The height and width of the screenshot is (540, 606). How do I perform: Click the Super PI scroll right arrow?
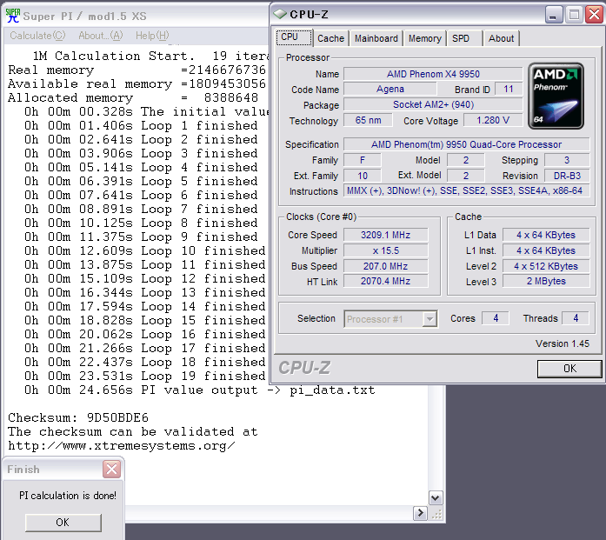420,513
